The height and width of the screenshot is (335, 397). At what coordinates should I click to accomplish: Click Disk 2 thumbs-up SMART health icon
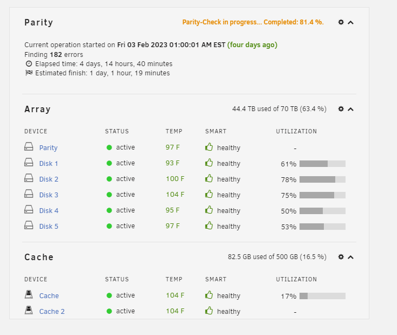[209, 178]
